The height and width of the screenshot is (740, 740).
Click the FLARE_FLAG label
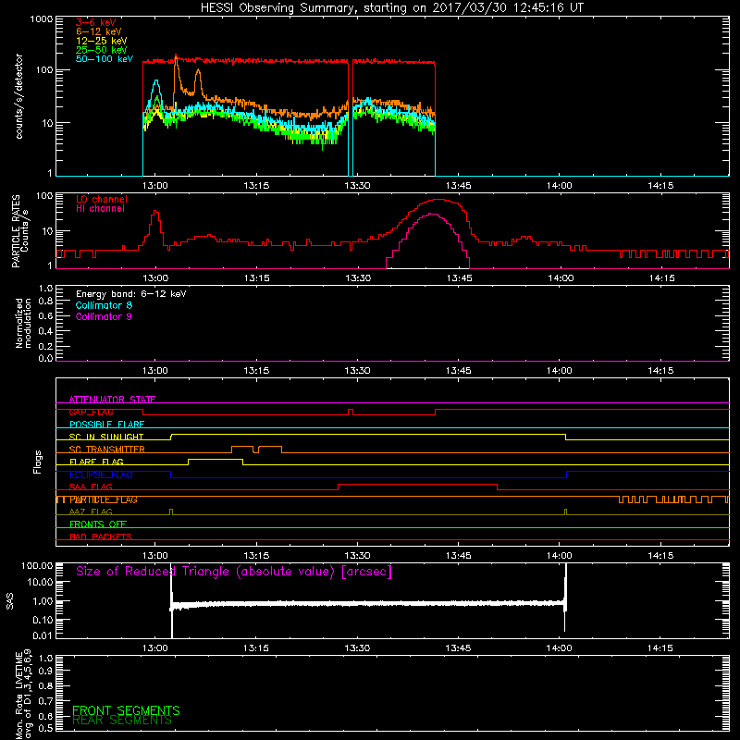(x=96, y=462)
